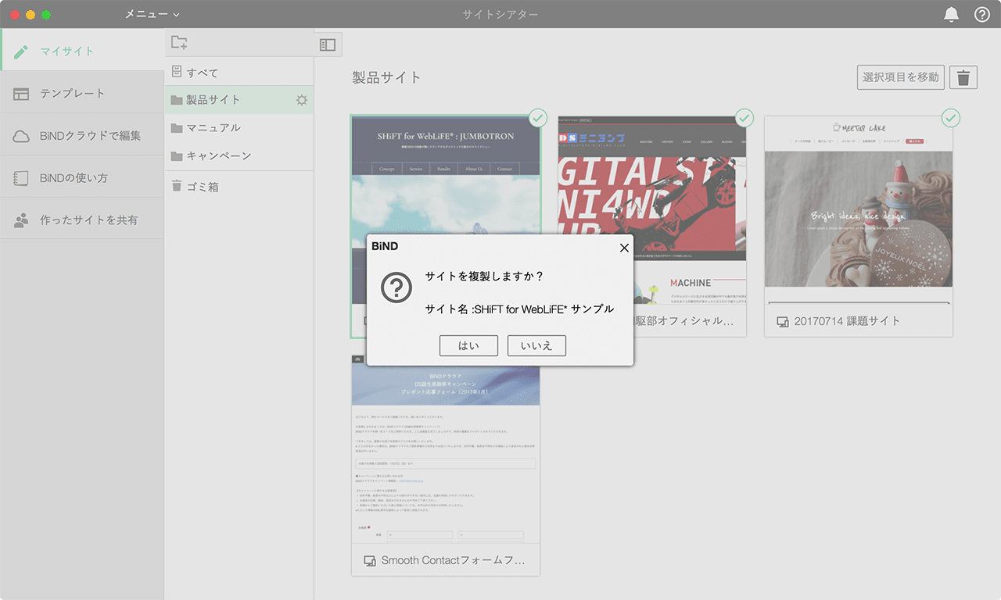Uncheck the SHiFT JUMBOTRON site checkmark
Viewport: 1001px width, 600px height.
tap(537, 118)
